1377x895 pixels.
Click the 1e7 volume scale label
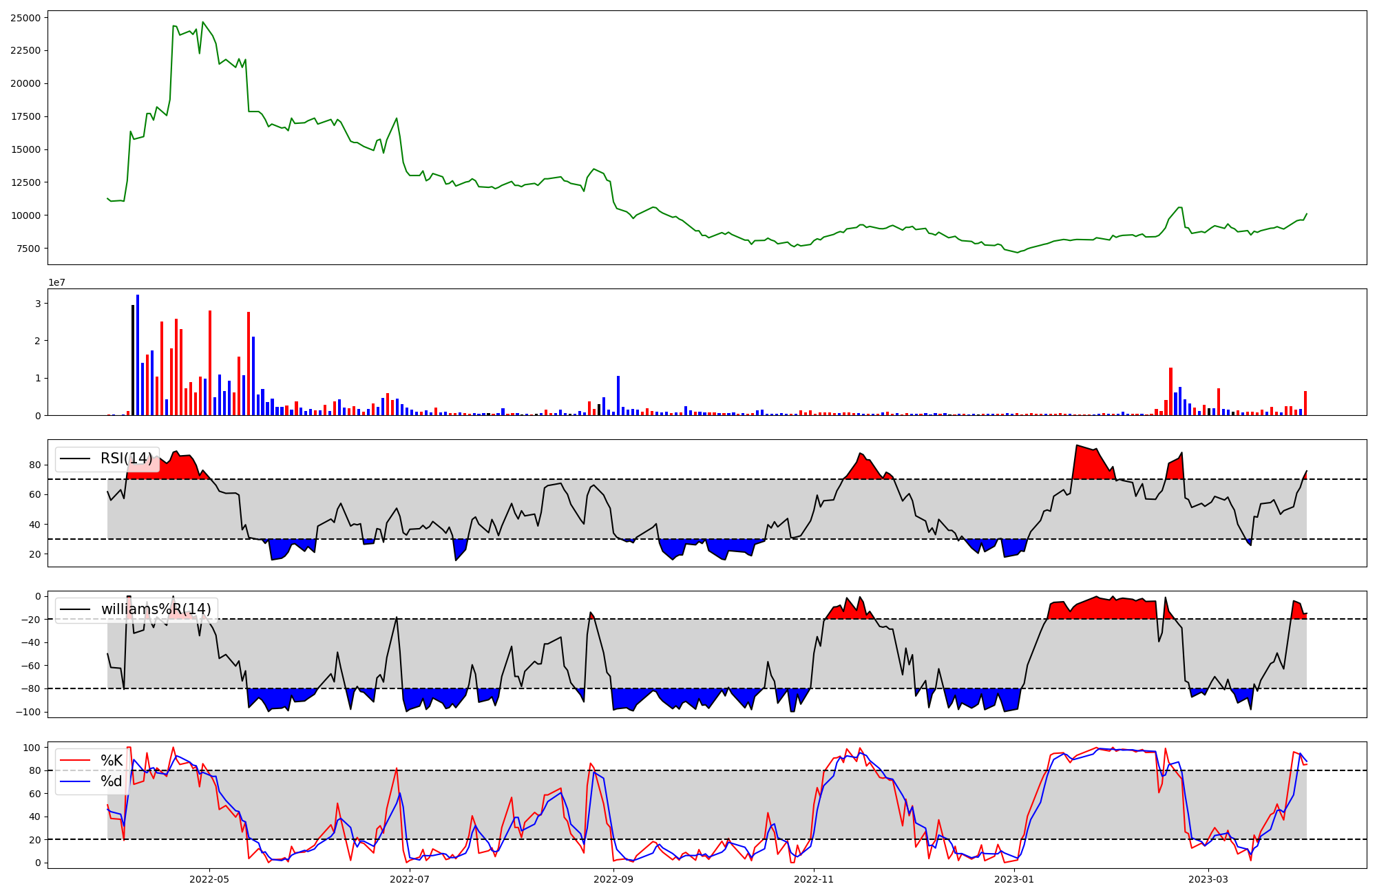coord(56,282)
